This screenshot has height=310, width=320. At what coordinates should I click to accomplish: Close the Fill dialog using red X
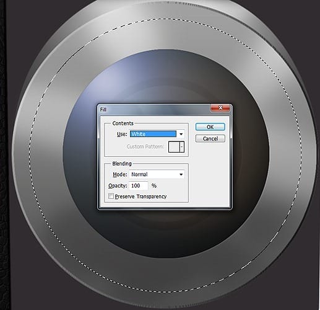coord(220,108)
